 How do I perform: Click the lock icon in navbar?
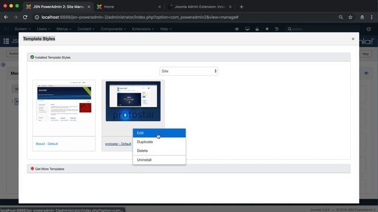(x=258, y=29)
